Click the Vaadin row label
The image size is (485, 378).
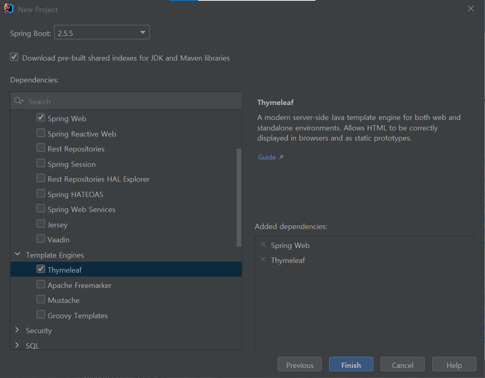(59, 240)
